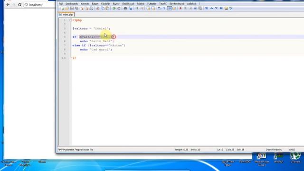Open the Futtatás menu
Image resolution: width=304 pixels, height=171 pixels.
pyautogui.click(x=152, y=4)
